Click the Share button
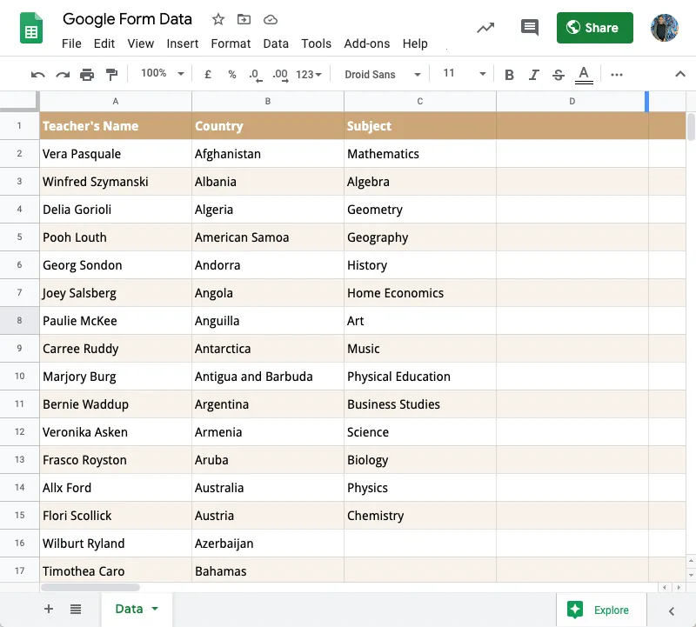 coord(594,27)
